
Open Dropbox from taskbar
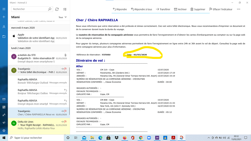tap(116, 138)
